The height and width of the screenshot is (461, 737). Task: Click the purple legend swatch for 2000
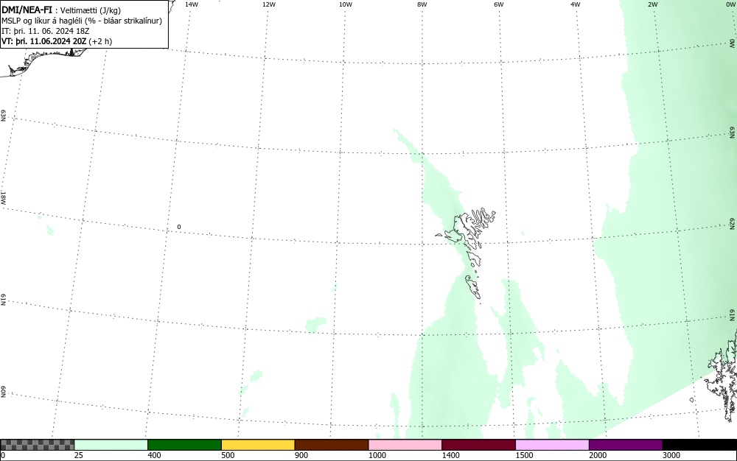point(626,445)
